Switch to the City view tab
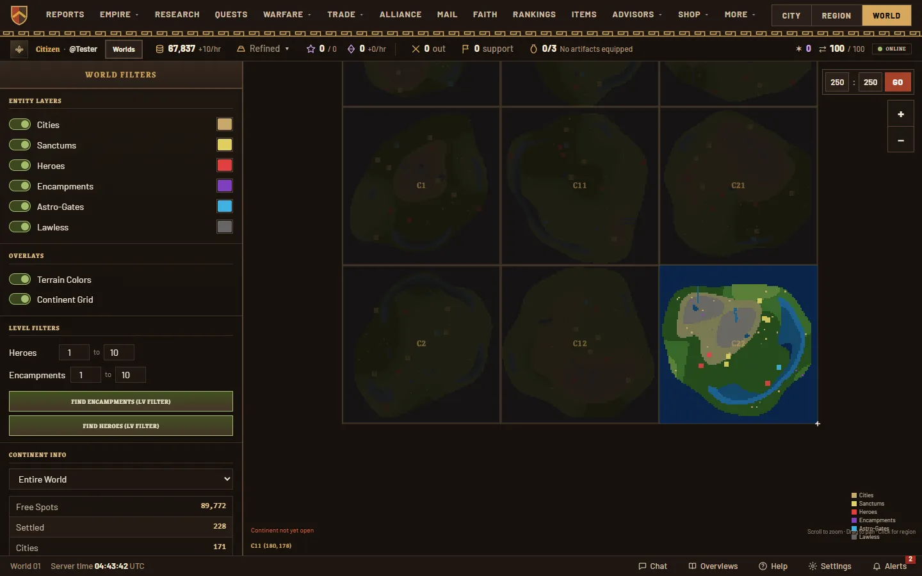This screenshot has width=922, height=576. [791, 15]
